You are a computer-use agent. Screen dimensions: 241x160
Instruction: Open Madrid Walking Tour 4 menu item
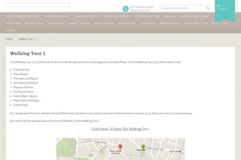pyautogui.click(x=117, y=16)
